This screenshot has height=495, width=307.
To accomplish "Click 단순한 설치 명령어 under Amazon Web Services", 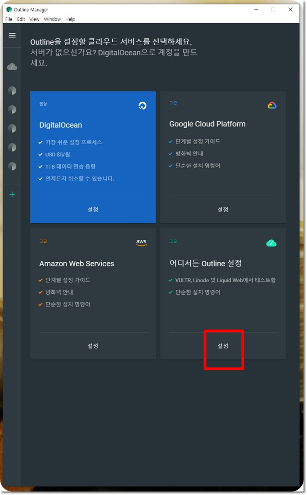I will (68, 304).
